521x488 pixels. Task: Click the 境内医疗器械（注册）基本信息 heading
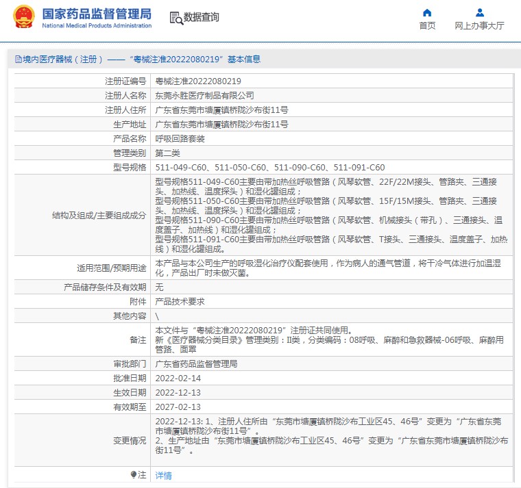coord(138,60)
